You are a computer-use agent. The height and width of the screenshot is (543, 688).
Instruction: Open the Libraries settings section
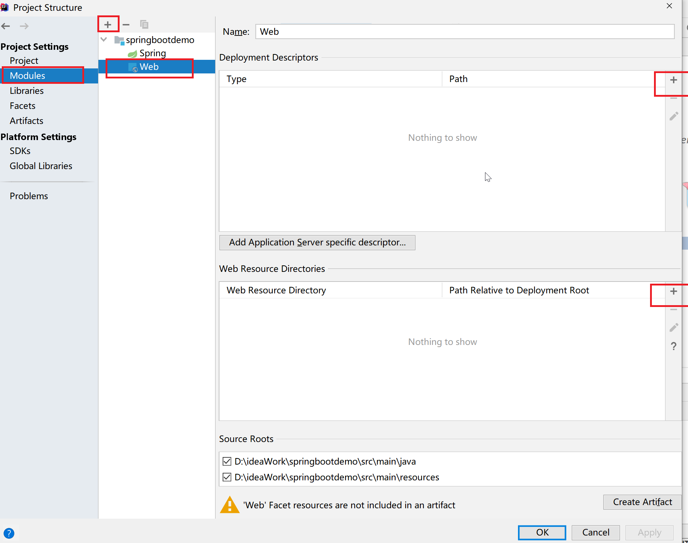click(x=26, y=91)
